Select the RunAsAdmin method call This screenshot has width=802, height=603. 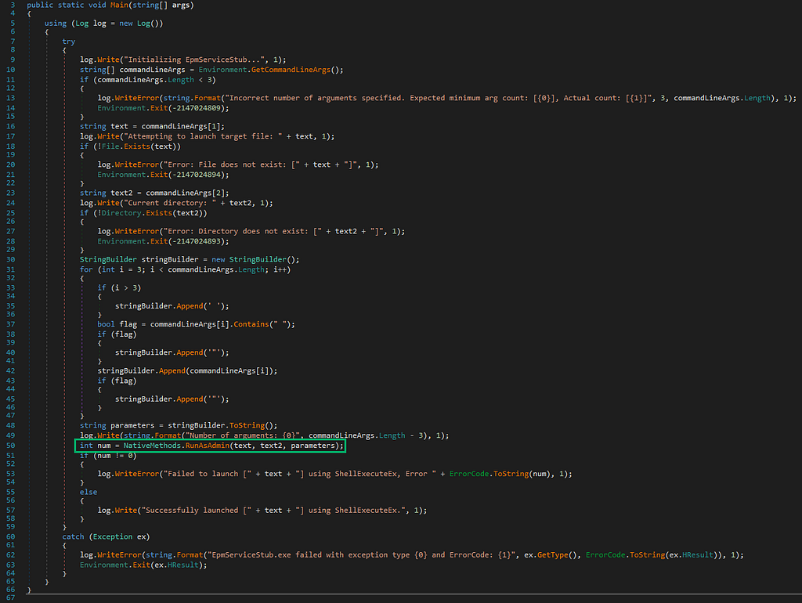coord(207,446)
